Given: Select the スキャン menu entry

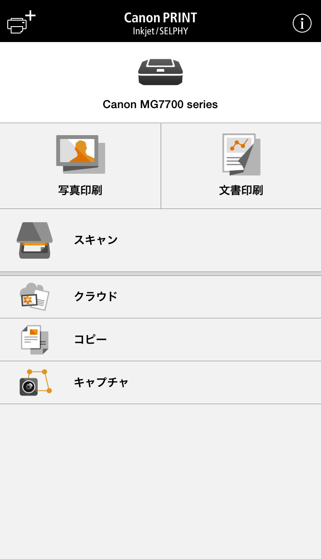Looking at the screenshot, I should tap(96, 240).
